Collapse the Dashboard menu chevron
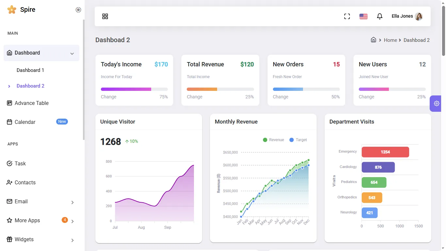This screenshot has height=251, width=446. (72, 53)
